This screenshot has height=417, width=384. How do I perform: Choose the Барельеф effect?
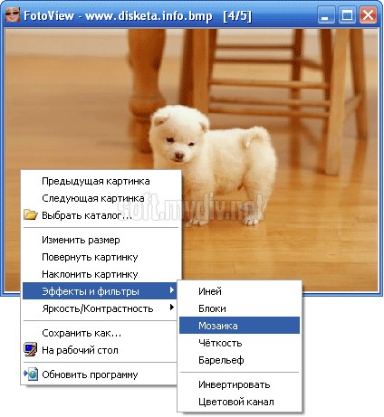coord(239,360)
